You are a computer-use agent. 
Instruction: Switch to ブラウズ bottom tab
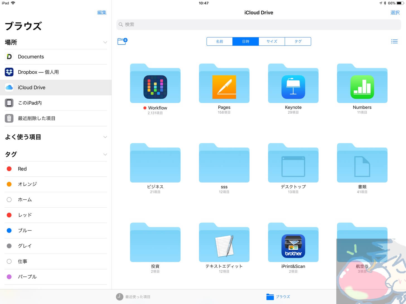pyautogui.click(x=278, y=297)
